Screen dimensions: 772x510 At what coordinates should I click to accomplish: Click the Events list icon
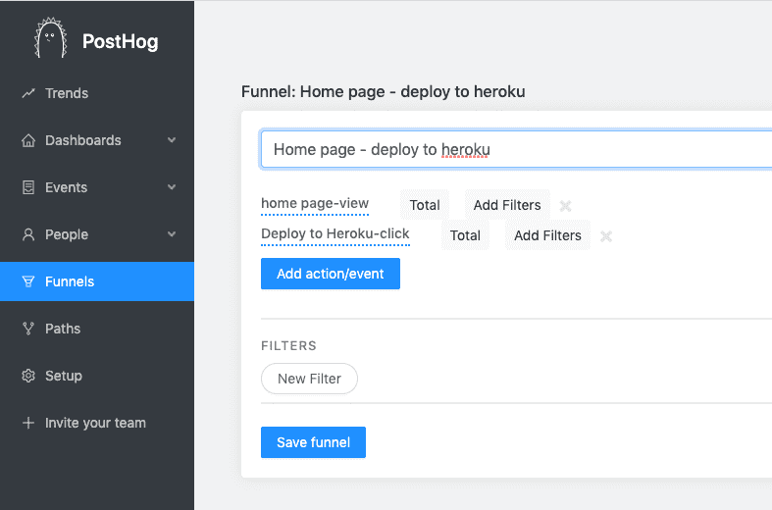tap(28, 187)
